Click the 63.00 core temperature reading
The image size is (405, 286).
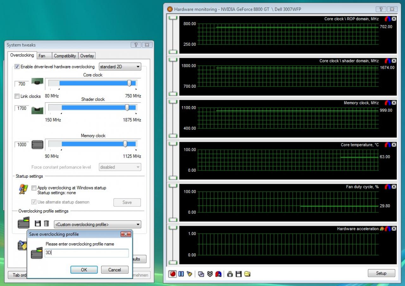[x=385, y=157]
